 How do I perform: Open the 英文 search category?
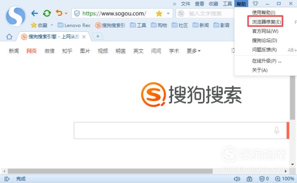pyautogui.click(x=138, y=51)
